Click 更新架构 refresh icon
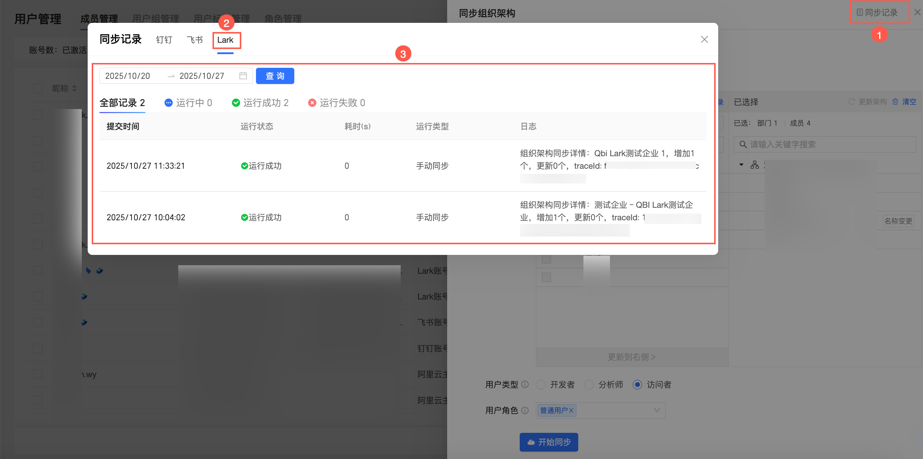This screenshot has height=459, width=923. [851, 102]
